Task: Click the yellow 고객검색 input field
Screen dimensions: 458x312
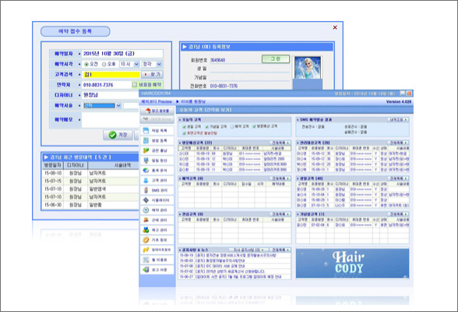Action: coord(111,75)
